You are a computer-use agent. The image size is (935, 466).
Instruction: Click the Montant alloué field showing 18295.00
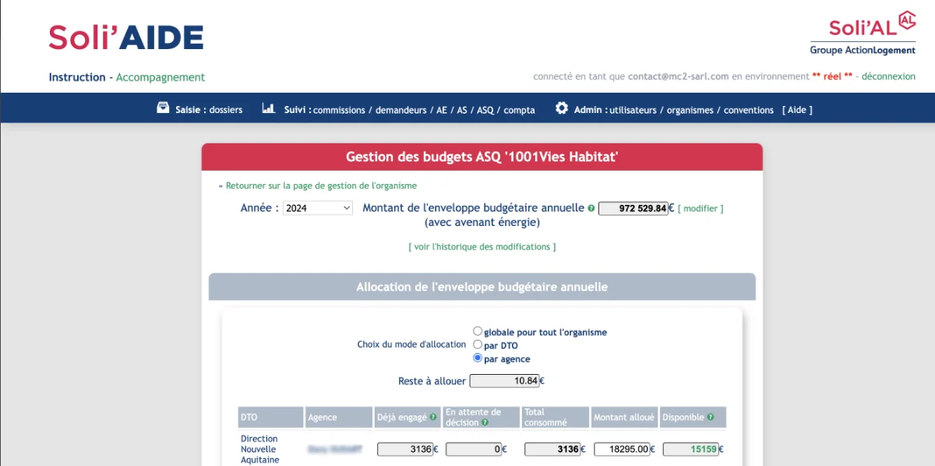pos(623,449)
